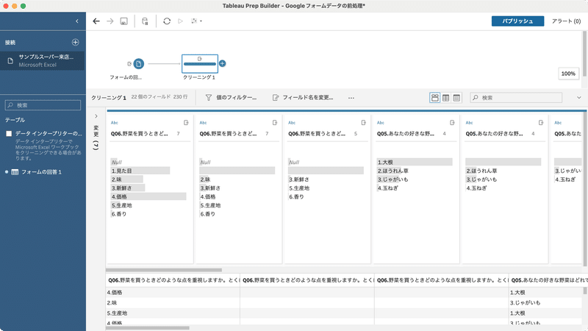The image size is (588, 331).
Task: Expand the 変更 (7) changes panel
Action: pos(96,116)
